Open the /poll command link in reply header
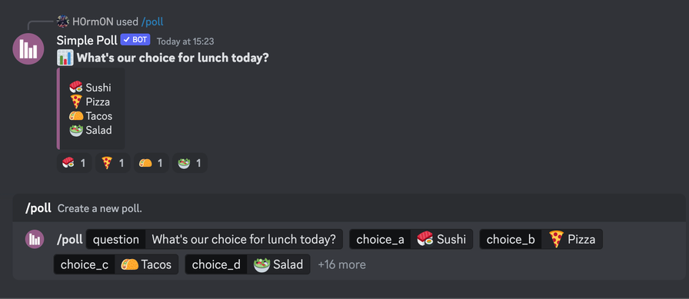Viewport: 689px width, 299px height. pyautogui.click(x=152, y=22)
